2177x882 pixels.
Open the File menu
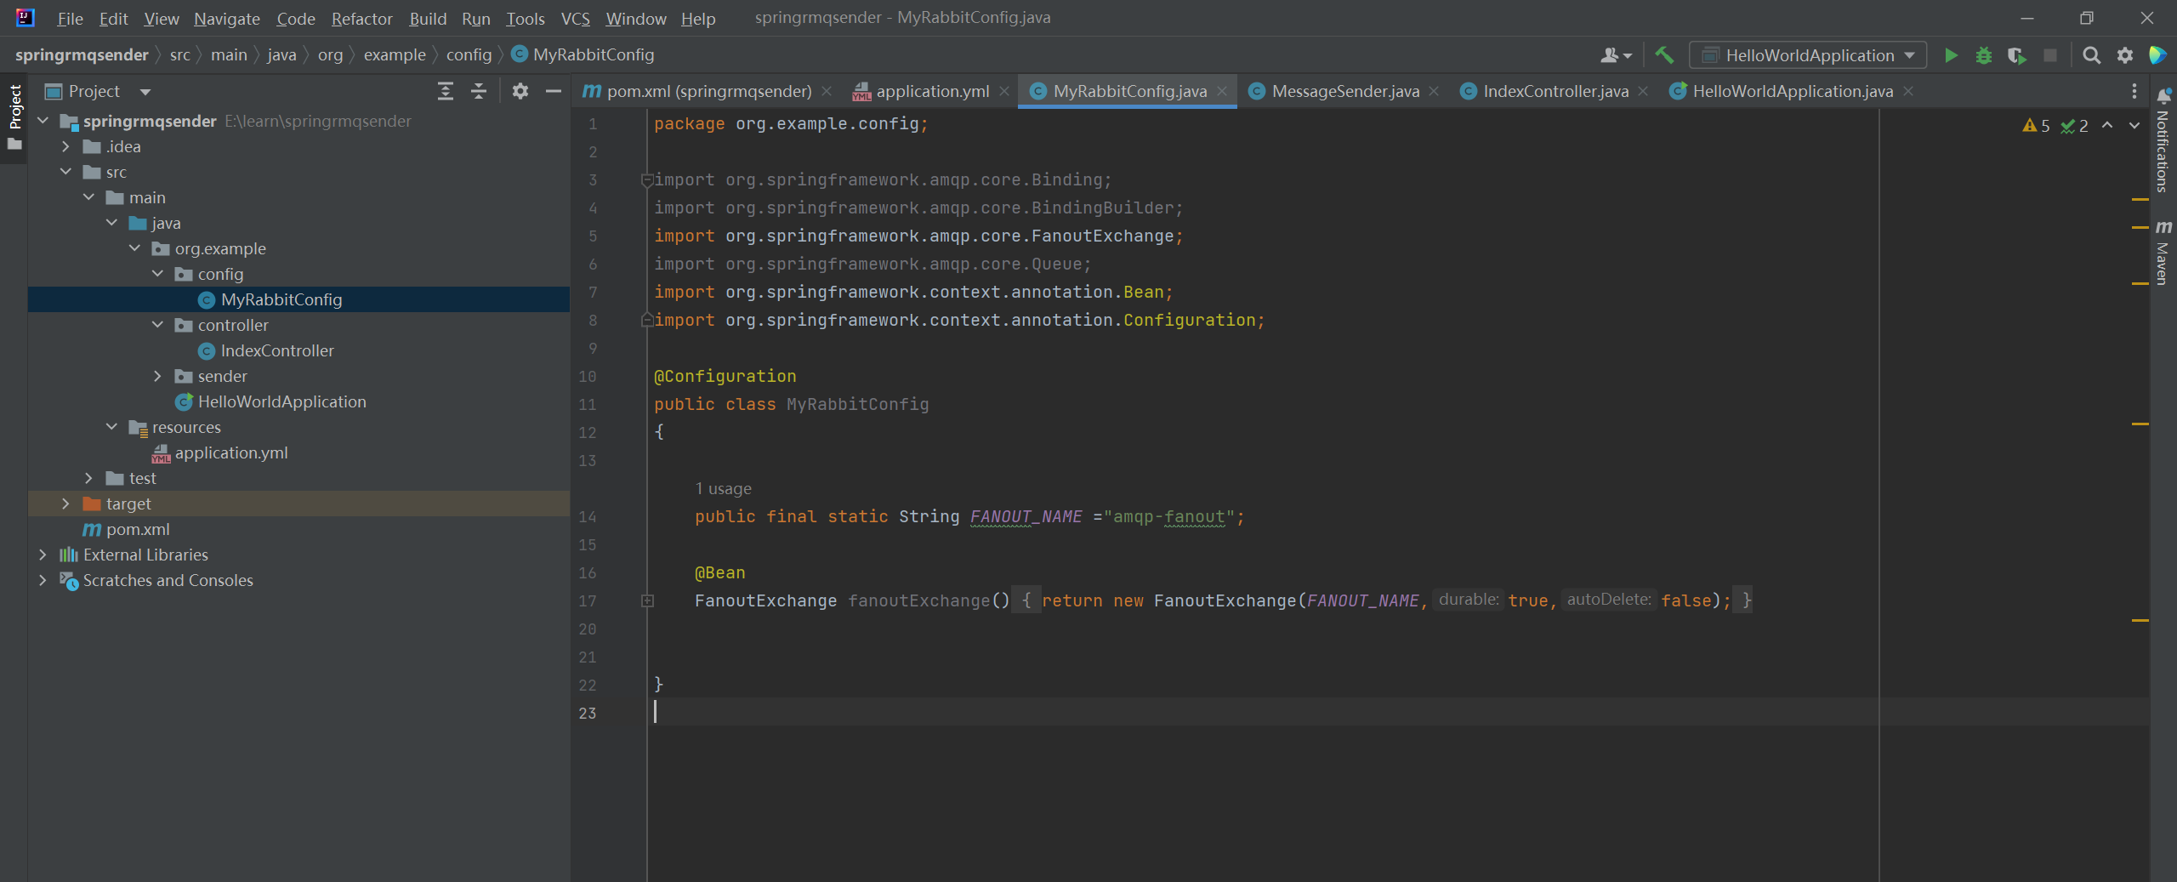coord(70,18)
